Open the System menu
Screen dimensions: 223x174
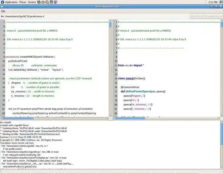32,2
